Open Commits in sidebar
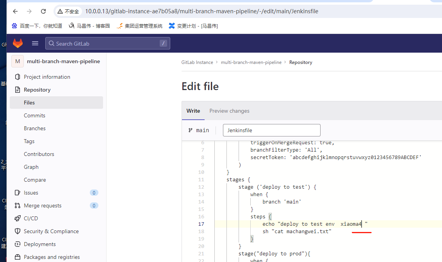This screenshot has width=442, height=262. click(34, 115)
